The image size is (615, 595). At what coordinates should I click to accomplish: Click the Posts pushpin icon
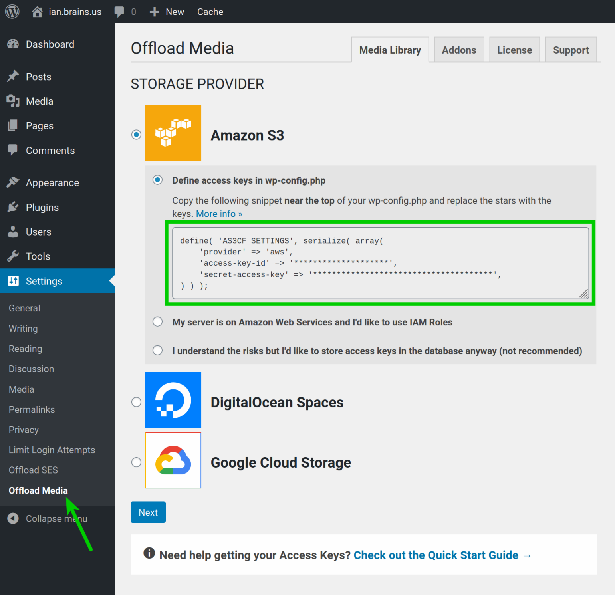click(13, 76)
